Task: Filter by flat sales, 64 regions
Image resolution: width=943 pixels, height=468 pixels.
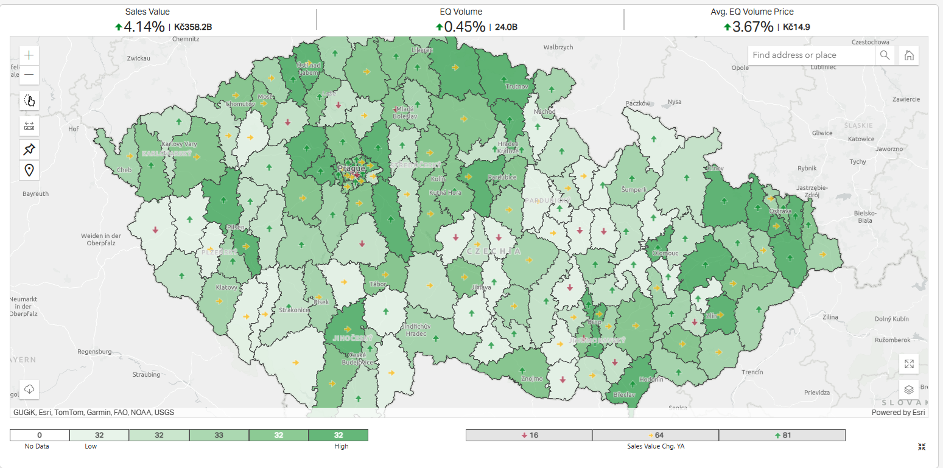Action: (x=656, y=435)
